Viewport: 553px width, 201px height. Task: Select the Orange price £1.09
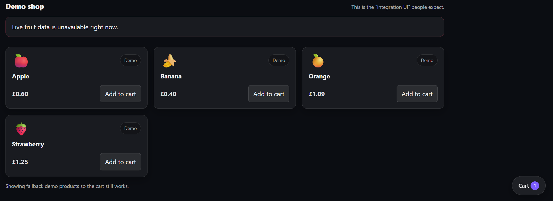click(x=317, y=94)
